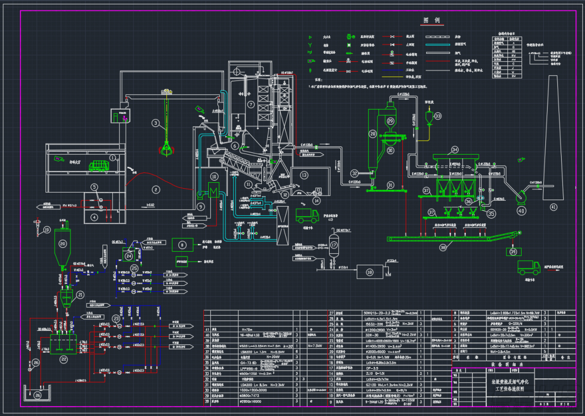The image size is (585, 416).
Task: Select balloon number 35
Action: pos(491,214)
